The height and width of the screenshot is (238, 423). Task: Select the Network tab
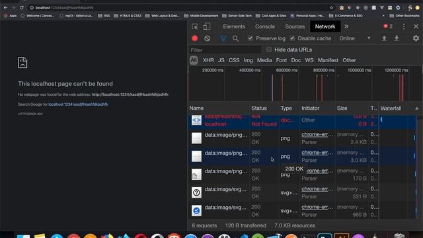click(x=325, y=26)
